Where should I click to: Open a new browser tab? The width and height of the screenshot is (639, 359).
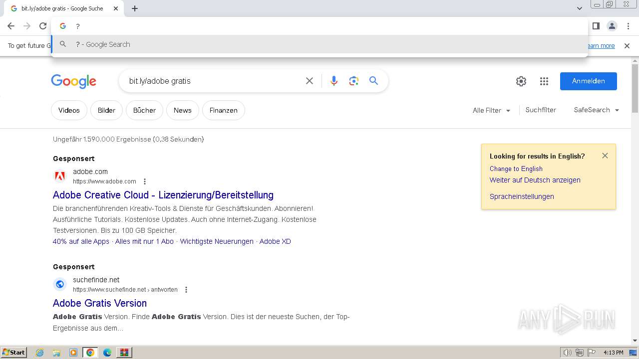pos(135,8)
